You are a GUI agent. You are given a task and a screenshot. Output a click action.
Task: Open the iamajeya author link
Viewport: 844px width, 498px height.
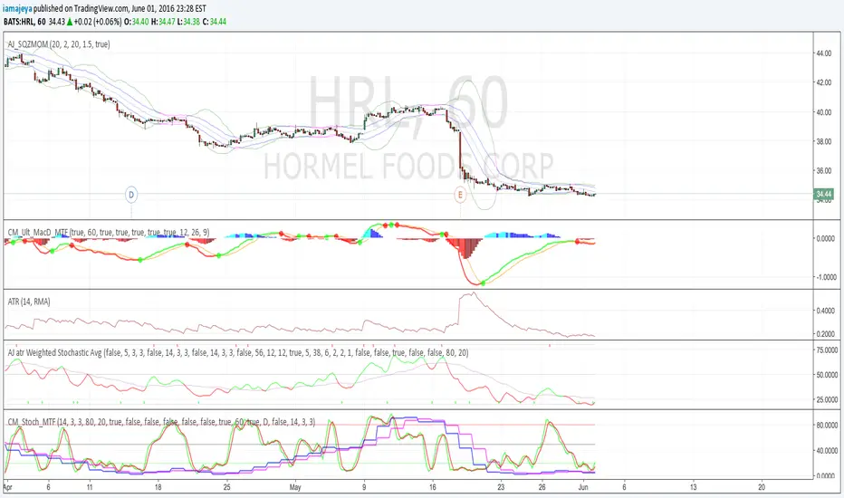[18, 9]
